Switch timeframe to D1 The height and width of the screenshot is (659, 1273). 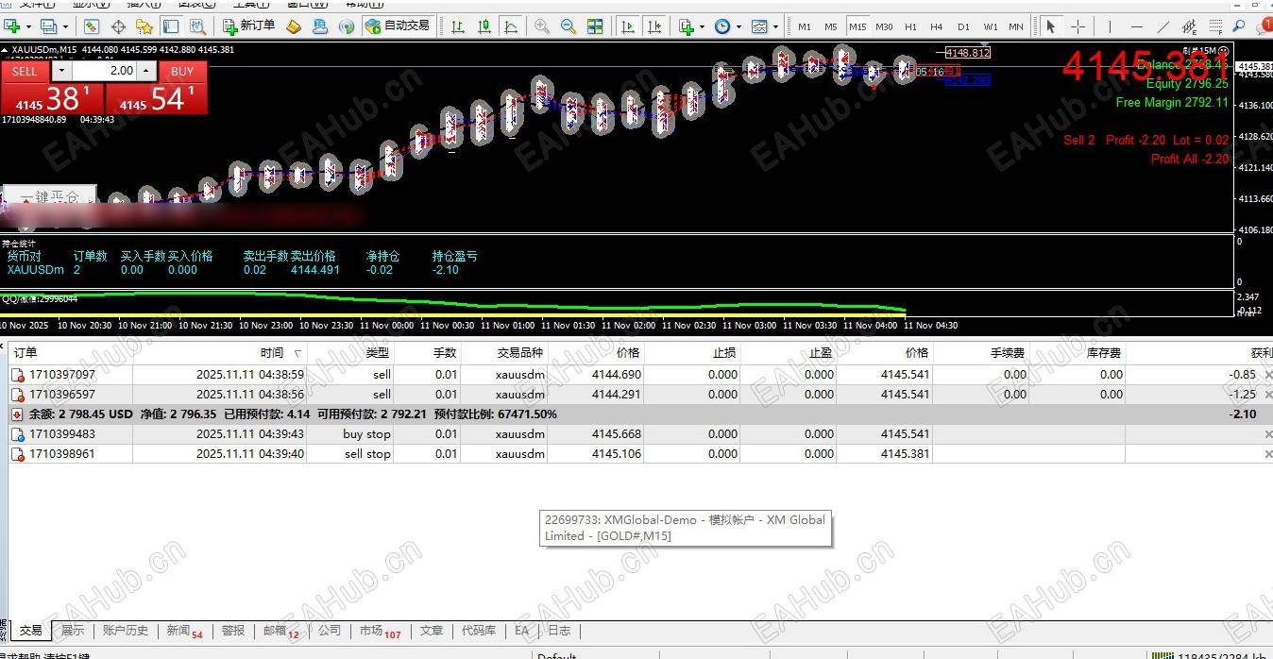tap(963, 26)
